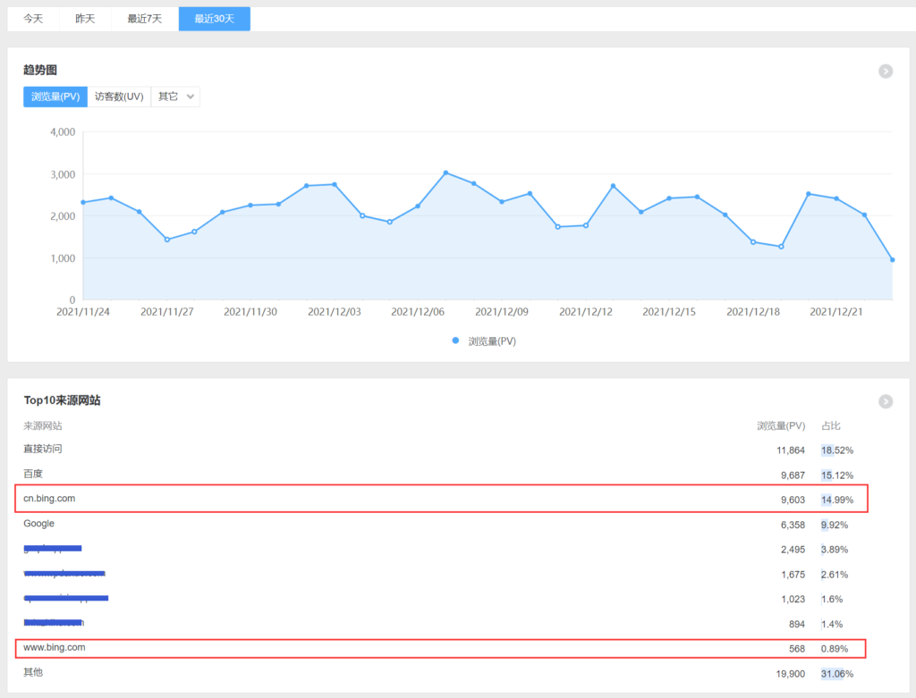This screenshot has height=698, width=916.
Task: Switch to the 今天 tab
Action: click(33, 19)
